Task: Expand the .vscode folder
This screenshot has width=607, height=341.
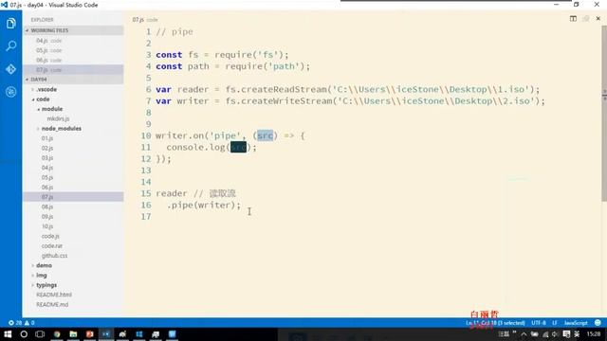Action: tap(73, 89)
